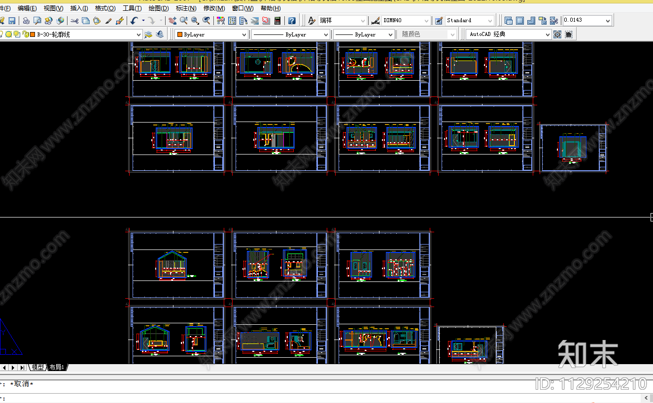653x403 pixels.
Task: Select the Match Properties brush icon
Action: pyautogui.click(x=108, y=21)
